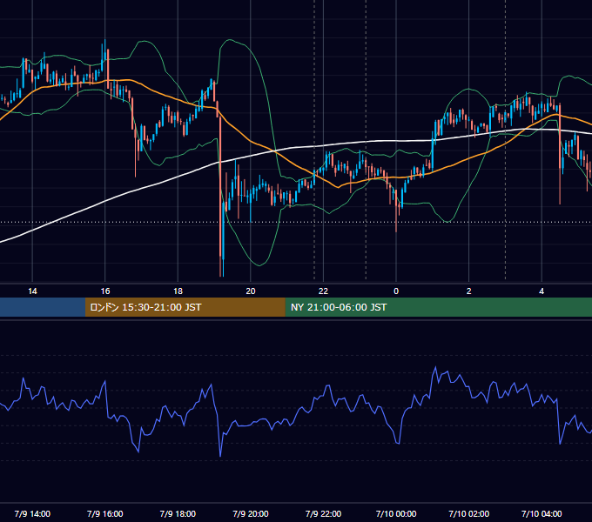Screen dimensions: 592x522
Task: Click the 7/10 02:00 time label
Action: pyautogui.click(x=469, y=513)
